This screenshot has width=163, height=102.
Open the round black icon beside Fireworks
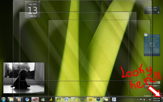coord(98,99)
